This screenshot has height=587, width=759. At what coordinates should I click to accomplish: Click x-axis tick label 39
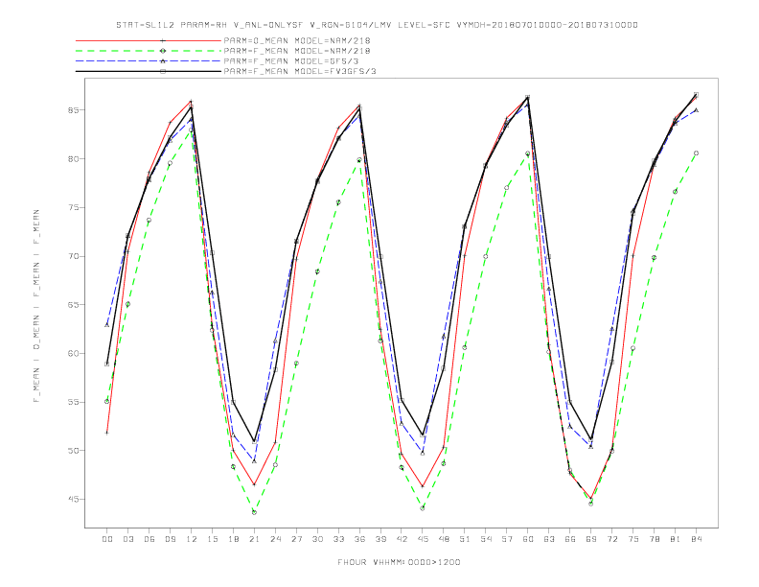tap(380, 539)
